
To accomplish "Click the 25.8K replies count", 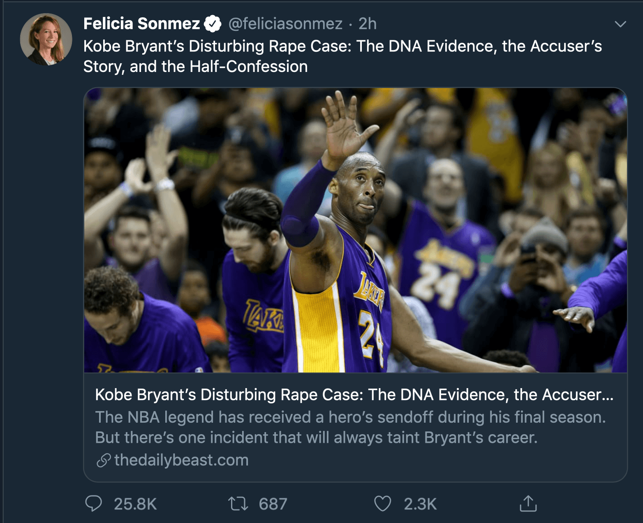I will 135,504.
